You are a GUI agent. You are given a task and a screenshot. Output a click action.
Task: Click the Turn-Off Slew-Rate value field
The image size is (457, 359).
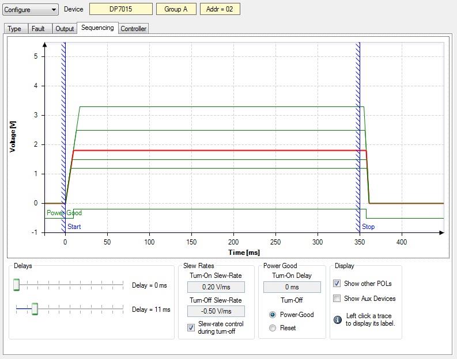pos(216,311)
